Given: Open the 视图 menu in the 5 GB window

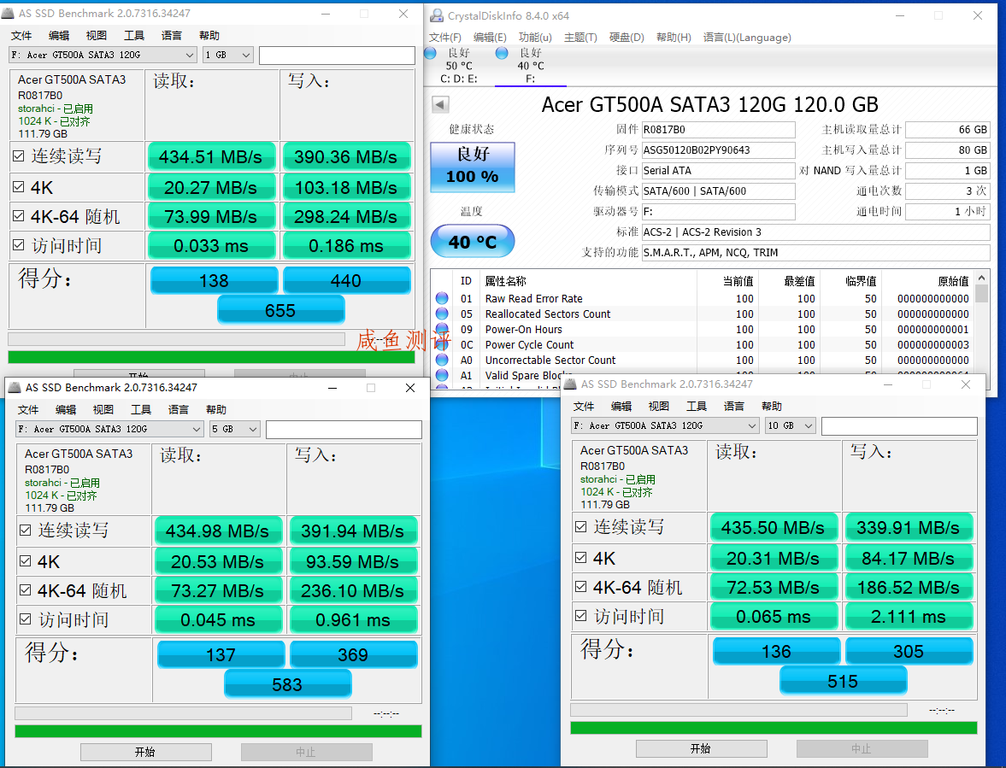Looking at the screenshot, I should point(103,410).
